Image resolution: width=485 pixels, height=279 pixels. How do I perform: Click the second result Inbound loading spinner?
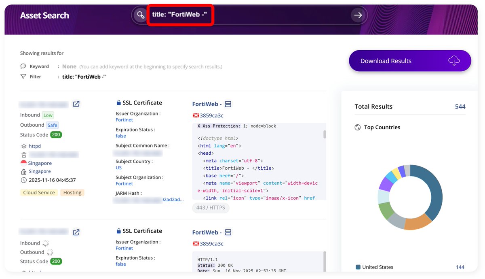tap(46, 243)
